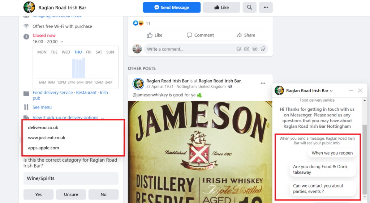The width and height of the screenshot is (370, 203).
Task: Answer No to category question
Action: [103, 194]
